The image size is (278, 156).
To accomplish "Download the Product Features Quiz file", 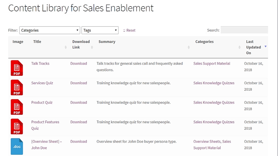I will pos(78,122).
